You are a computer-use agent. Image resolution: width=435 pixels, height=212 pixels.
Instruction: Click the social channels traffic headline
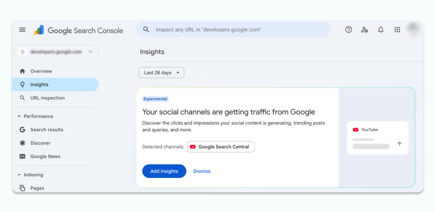pyautogui.click(x=229, y=112)
